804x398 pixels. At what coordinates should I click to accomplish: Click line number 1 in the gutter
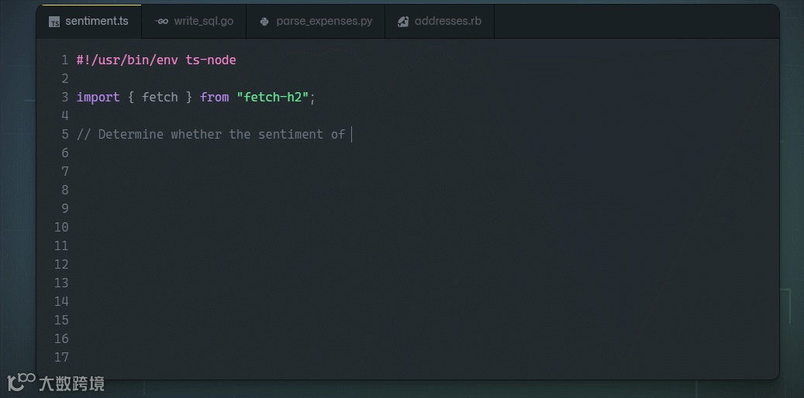(x=65, y=60)
